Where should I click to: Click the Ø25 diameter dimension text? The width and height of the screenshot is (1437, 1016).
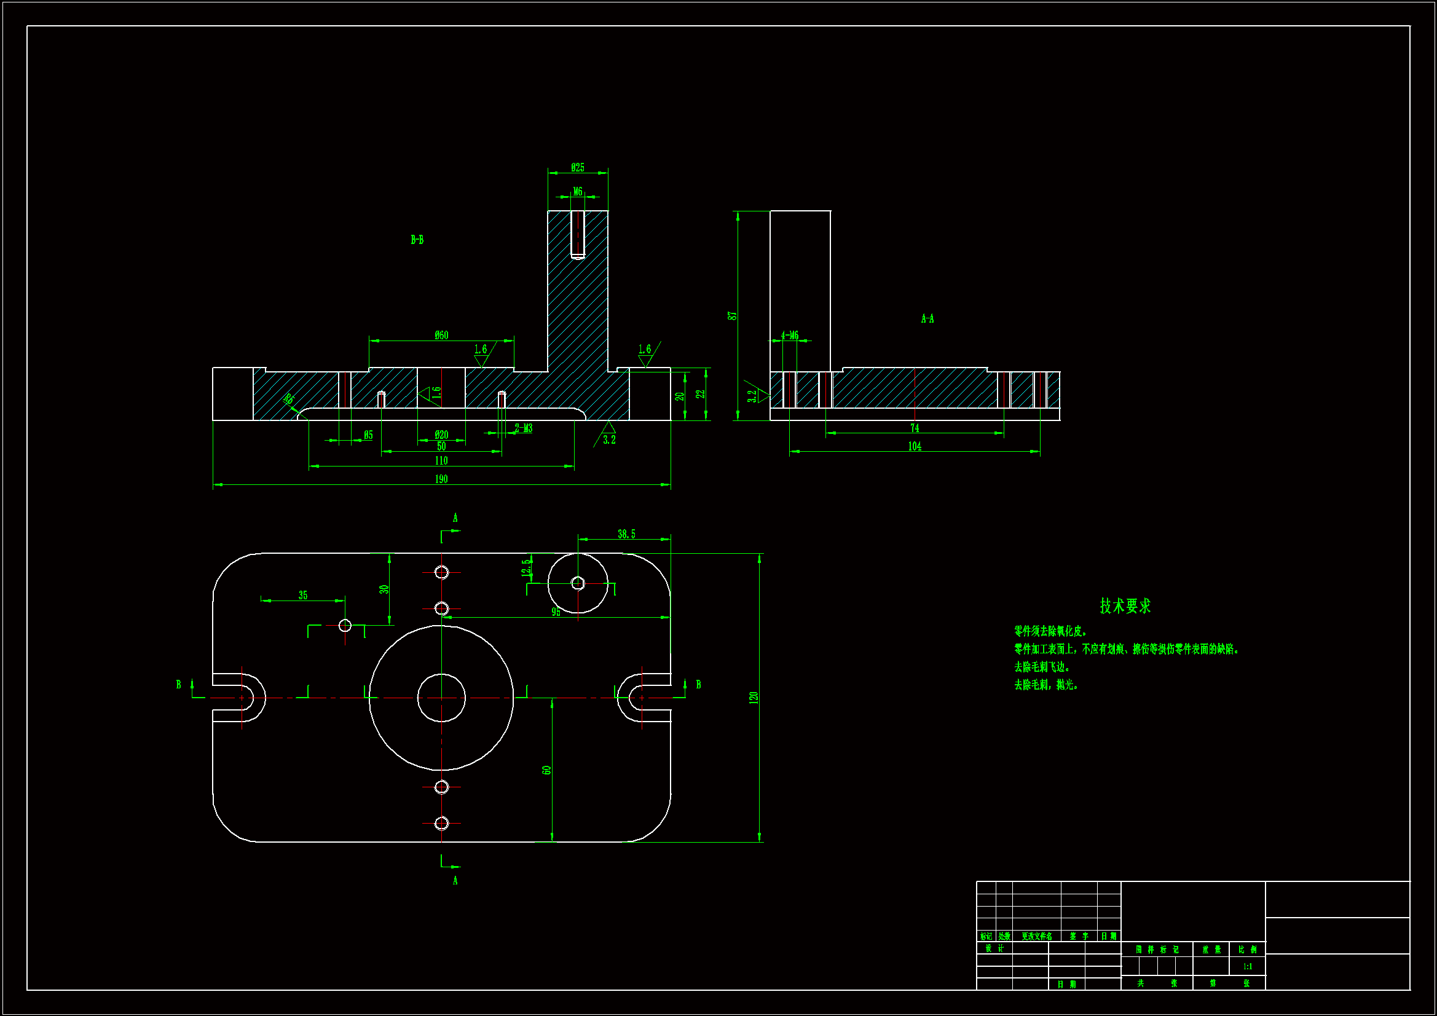[577, 168]
